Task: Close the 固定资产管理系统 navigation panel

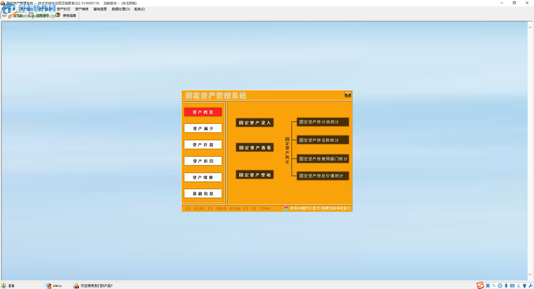Action: [x=348, y=94]
